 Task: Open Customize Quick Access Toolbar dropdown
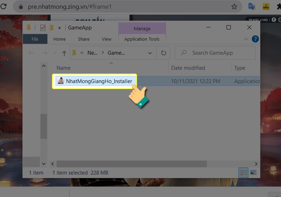59,28
